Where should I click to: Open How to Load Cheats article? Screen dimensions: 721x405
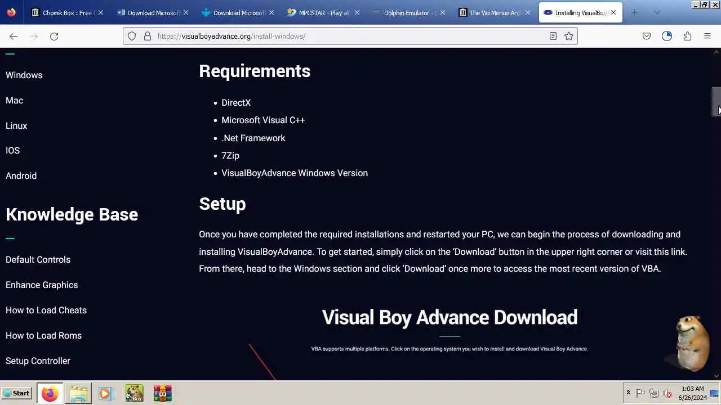click(46, 310)
